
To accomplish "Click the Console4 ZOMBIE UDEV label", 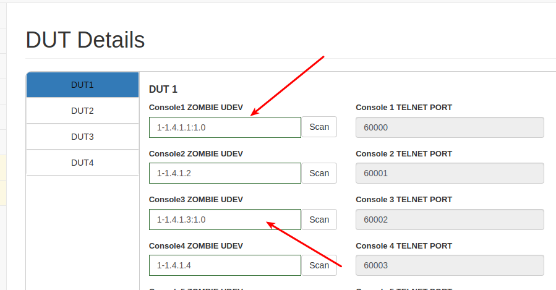I will (x=195, y=246).
